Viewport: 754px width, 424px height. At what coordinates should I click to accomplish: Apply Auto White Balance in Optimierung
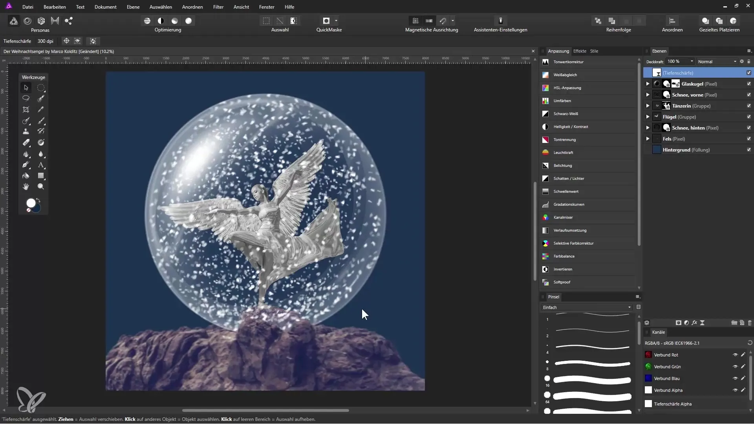click(x=188, y=21)
